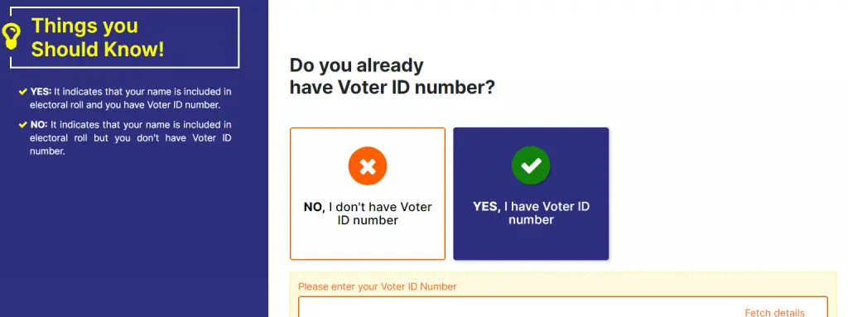
Task: Click the "Please enter your Voter ID Number" label
Action: pos(378,286)
